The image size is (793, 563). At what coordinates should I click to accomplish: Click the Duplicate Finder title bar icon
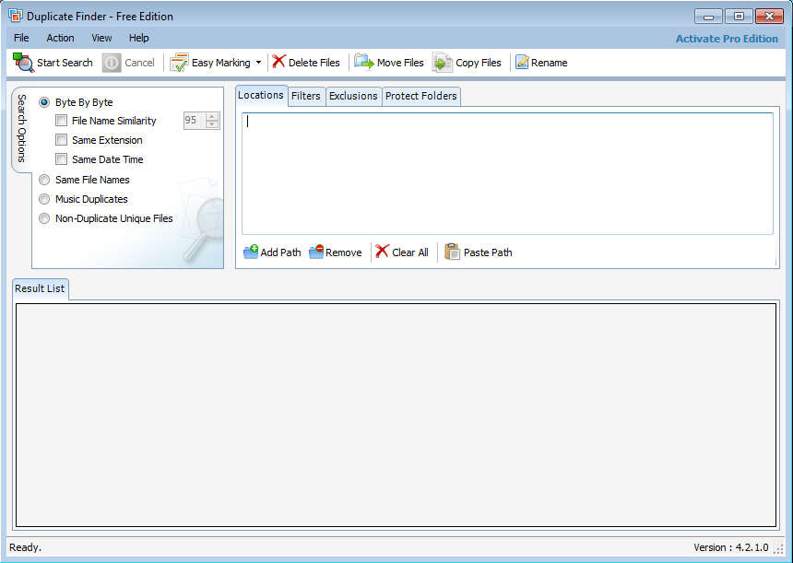(16, 16)
